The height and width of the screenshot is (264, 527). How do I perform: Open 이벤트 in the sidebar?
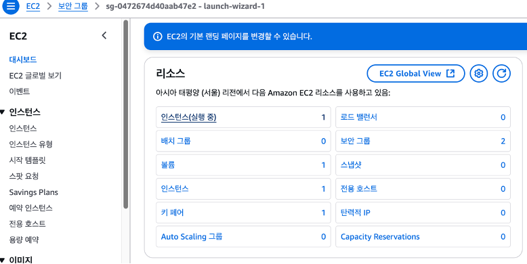[x=19, y=91]
